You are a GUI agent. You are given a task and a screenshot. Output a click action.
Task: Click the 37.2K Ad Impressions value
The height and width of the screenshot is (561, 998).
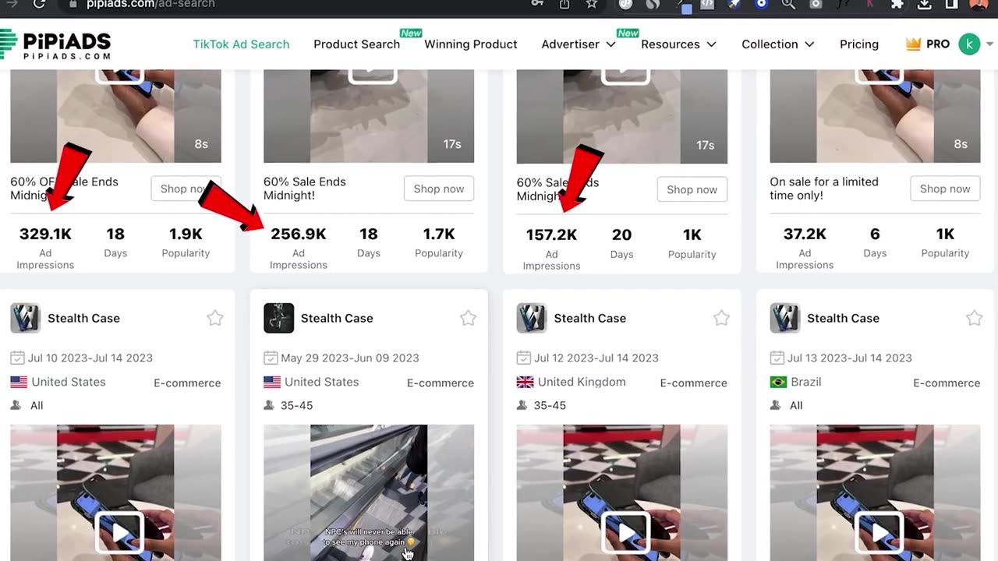(805, 234)
